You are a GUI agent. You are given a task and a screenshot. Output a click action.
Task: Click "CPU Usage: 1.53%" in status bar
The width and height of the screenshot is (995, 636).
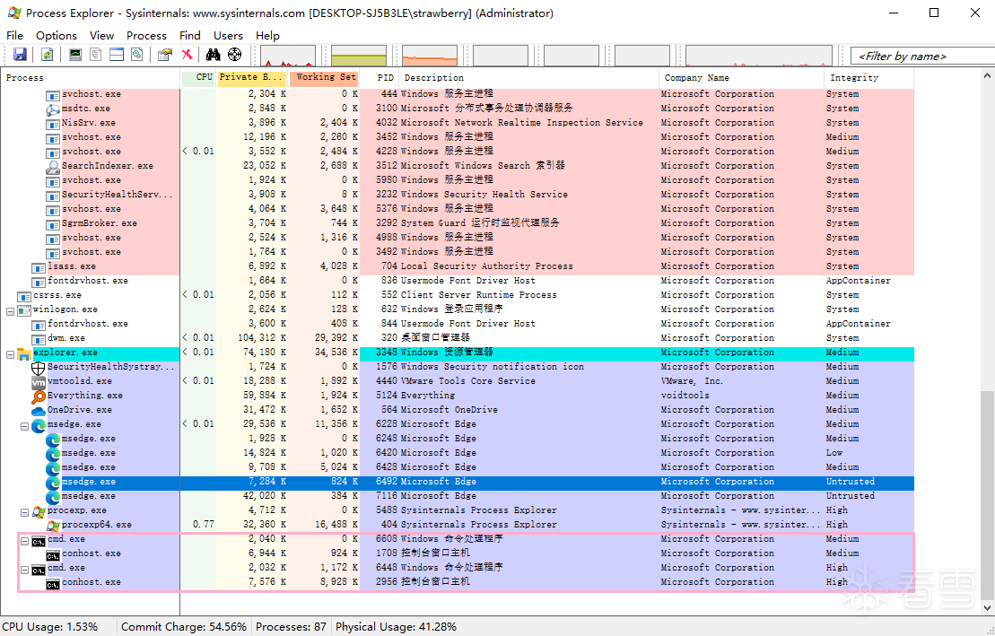point(49,627)
